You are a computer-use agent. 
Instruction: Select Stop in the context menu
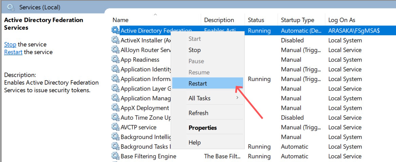pos(194,50)
